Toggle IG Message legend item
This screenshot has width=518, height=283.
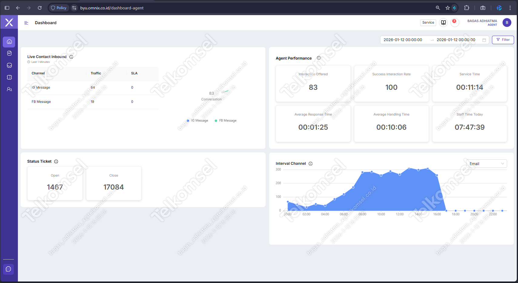point(198,121)
